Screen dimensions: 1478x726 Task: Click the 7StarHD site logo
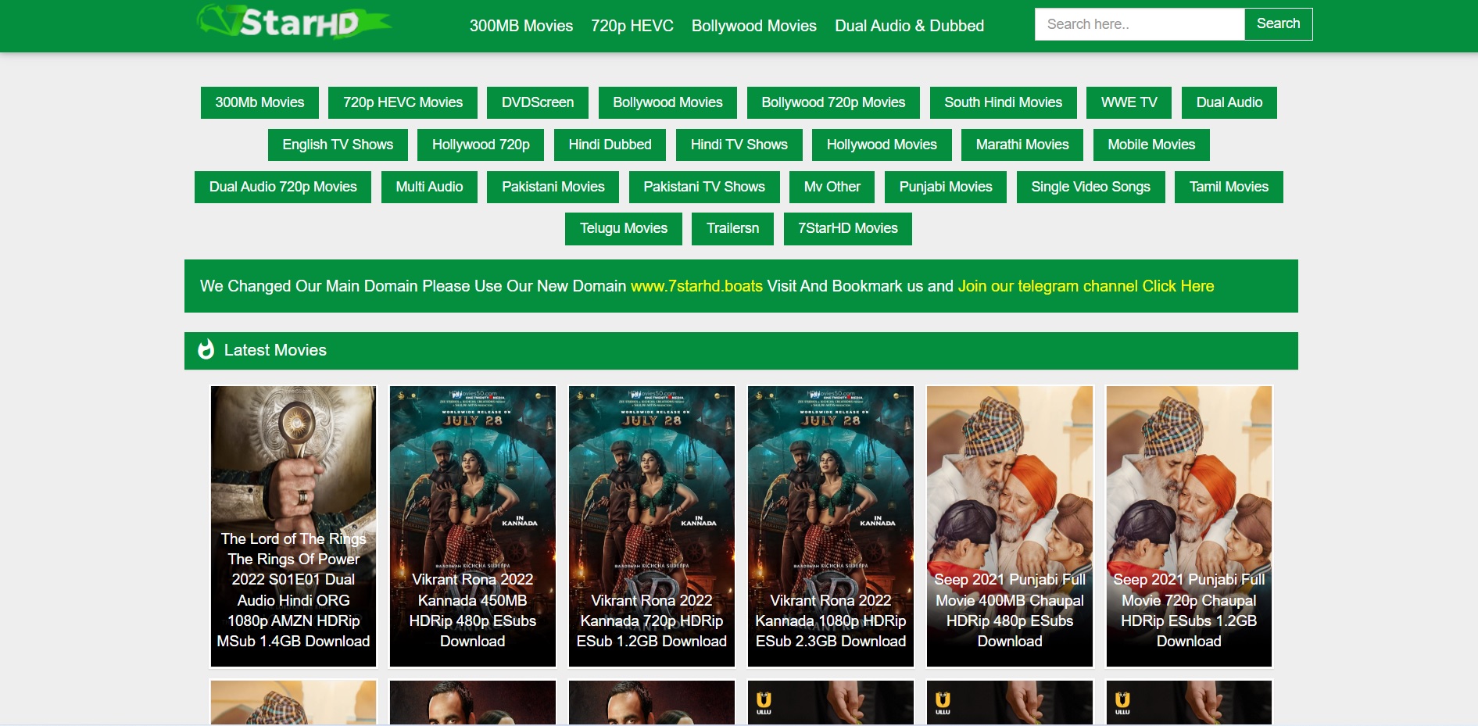pos(294,22)
